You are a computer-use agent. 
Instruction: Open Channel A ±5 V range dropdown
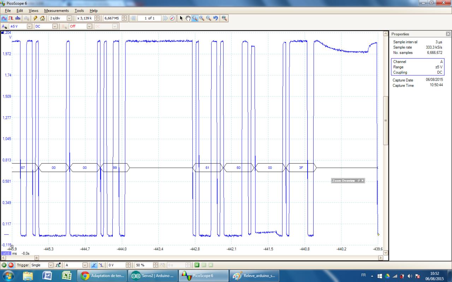pos(29,26)
